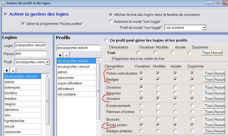Click into the Passe input field
The image size is (228, 136).
pos(30,54)
